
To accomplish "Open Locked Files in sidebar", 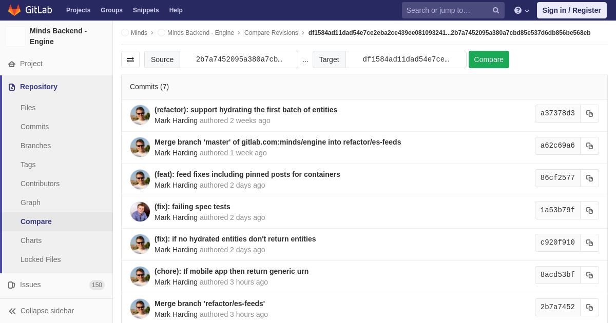I will [41, 259].
